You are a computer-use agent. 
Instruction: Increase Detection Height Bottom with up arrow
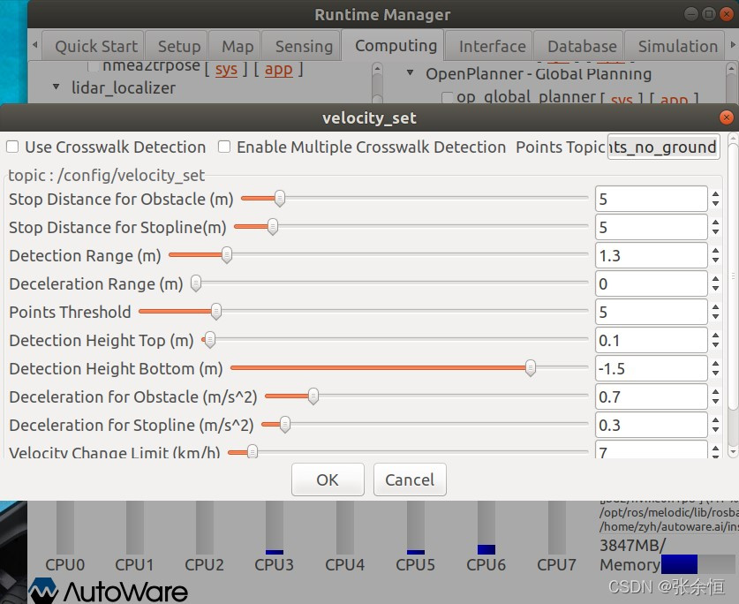tap(715, 364)
